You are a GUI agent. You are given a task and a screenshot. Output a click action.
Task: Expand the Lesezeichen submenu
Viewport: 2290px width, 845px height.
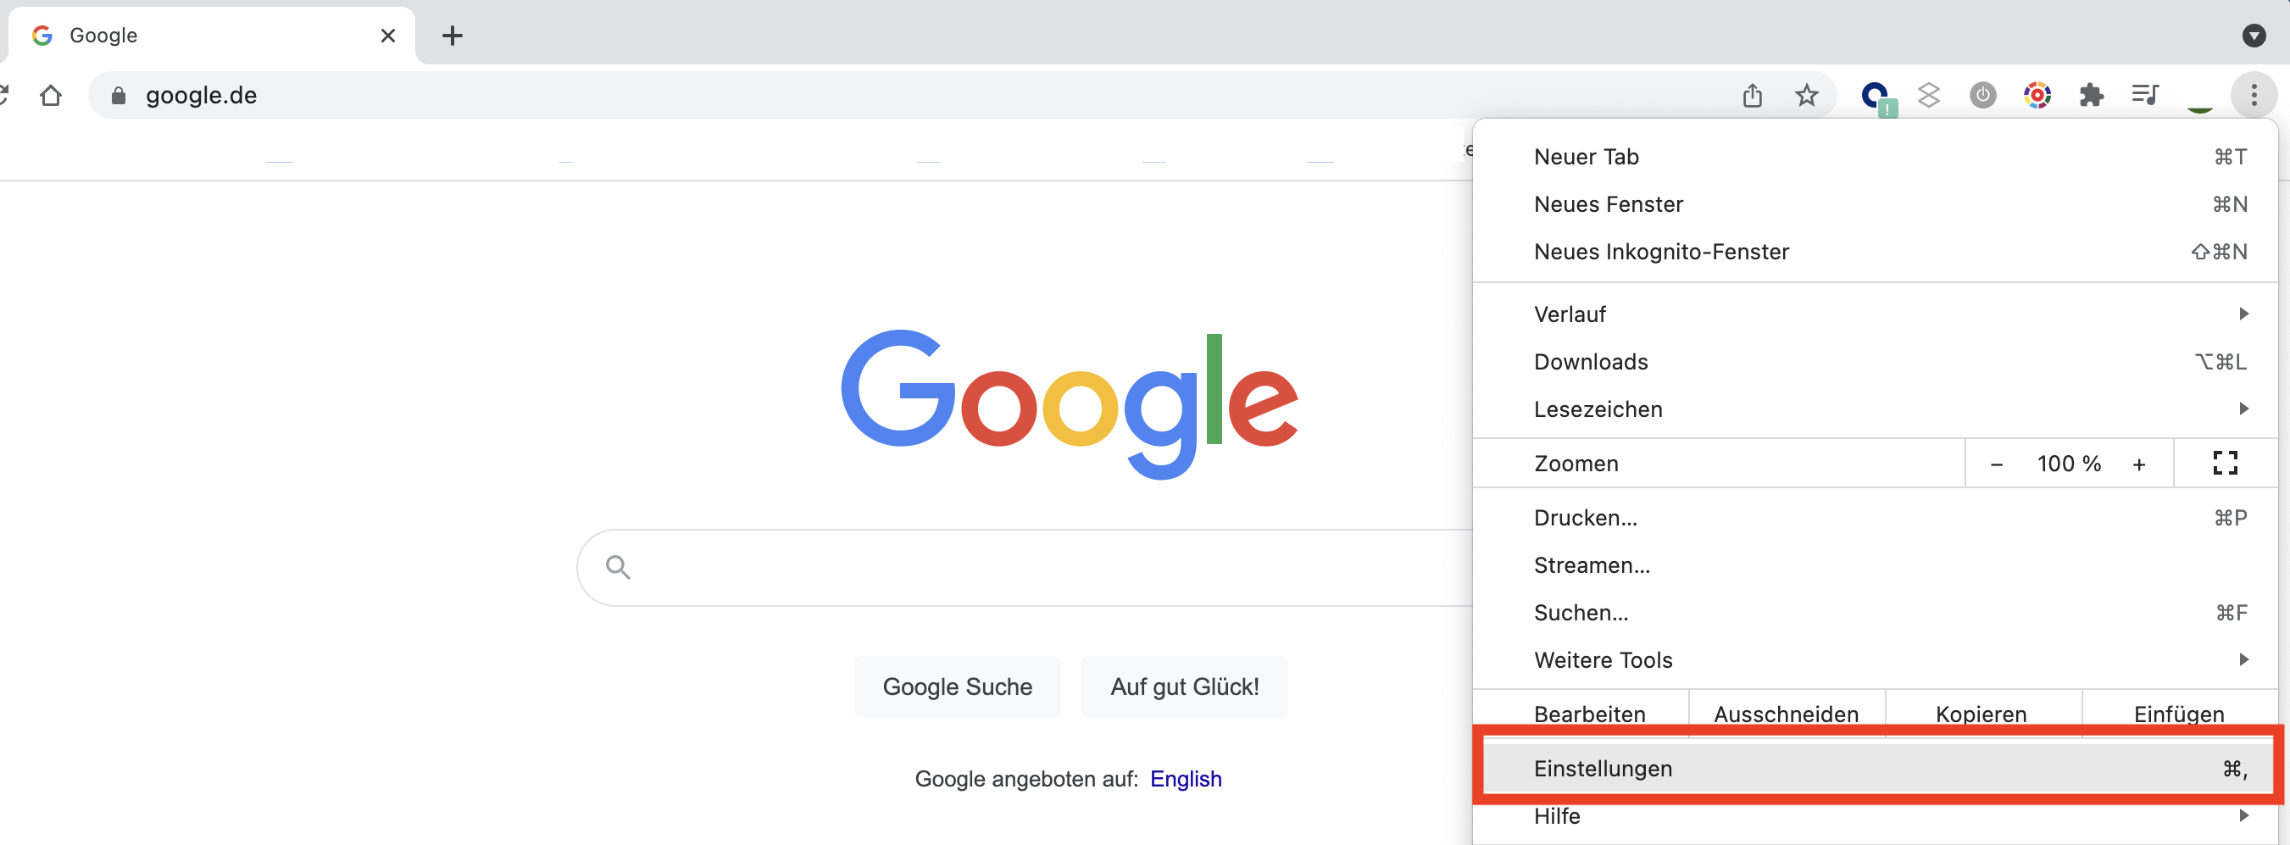point(1874,409)
